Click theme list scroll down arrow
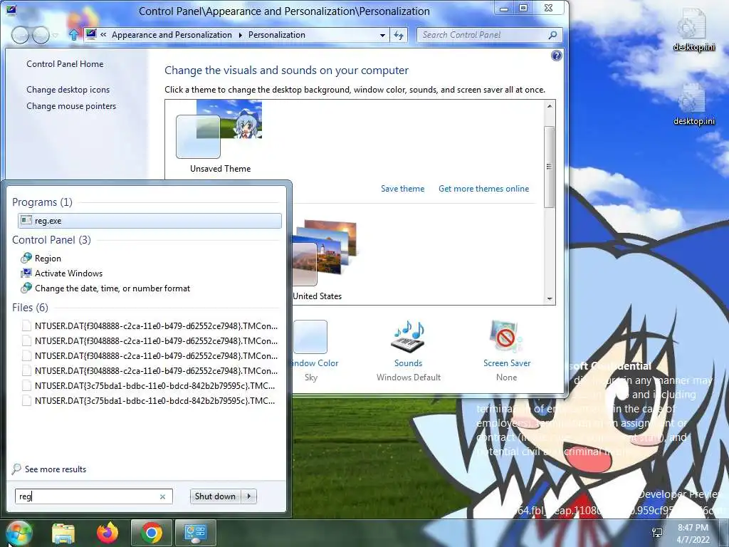The height and width of the screenshot is (547, 729). coord(550,299)
